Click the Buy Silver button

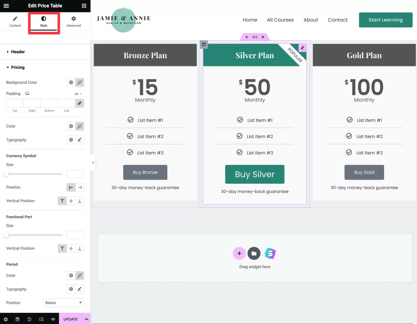point(255,174)
